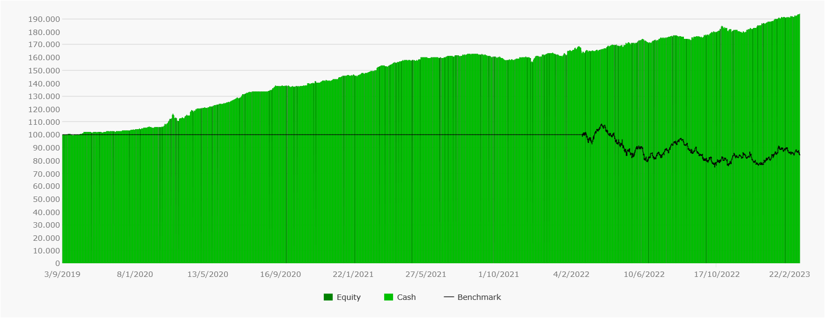Image resolution: width=825 pixels, height=318 pixels.
Task: Click the 90.000 y-axis label
Action: pos(46,148)
